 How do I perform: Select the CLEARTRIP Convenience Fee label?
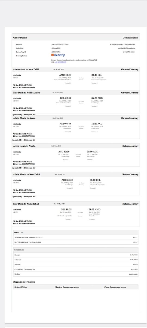pyautogui.click(x=24, y=269)
